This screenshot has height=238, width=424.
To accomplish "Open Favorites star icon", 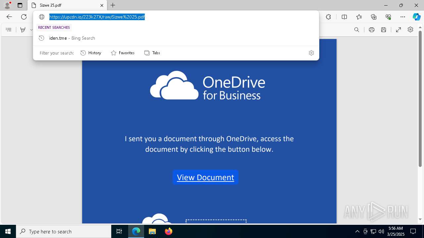I will pos(359,17).
